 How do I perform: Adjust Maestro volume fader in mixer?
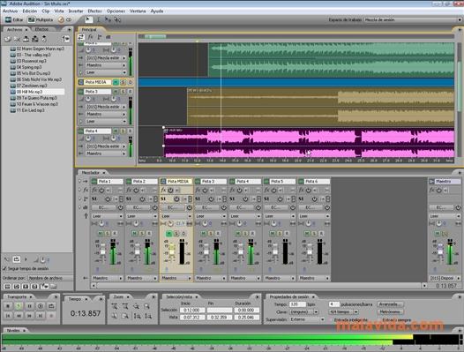[440, 251]
